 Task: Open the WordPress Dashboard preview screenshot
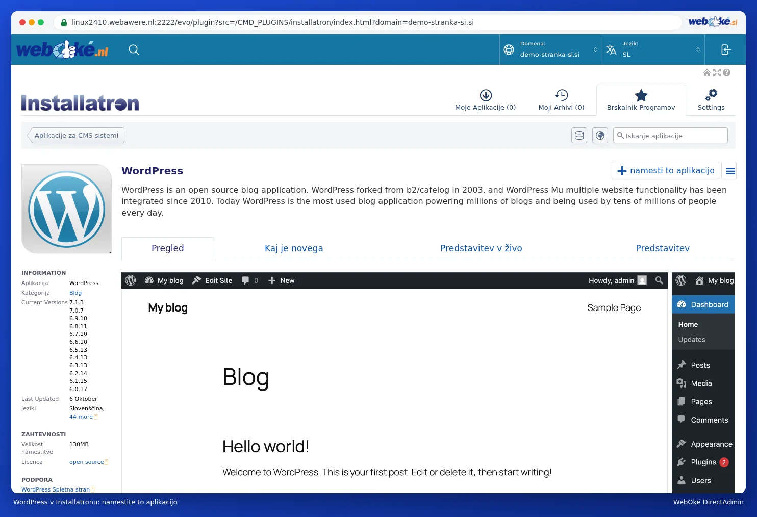coord(703,382)
